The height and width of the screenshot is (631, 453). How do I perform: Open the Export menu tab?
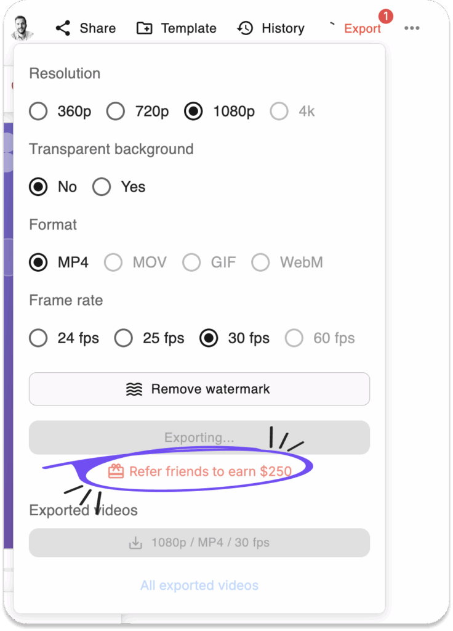tap(362, 29)
